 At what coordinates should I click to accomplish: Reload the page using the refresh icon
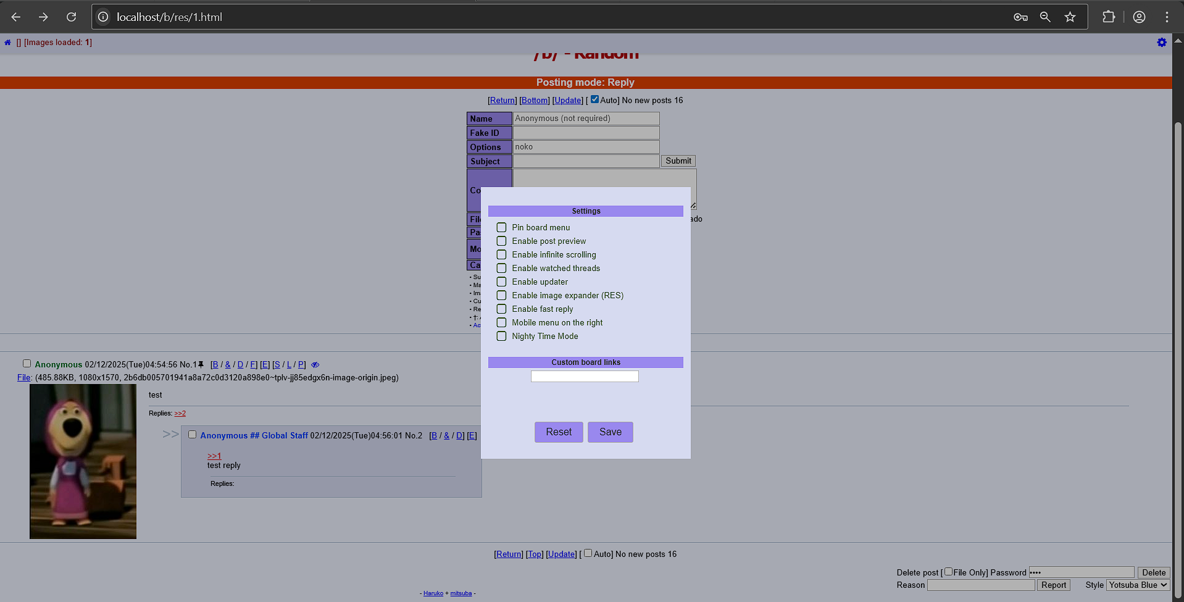click(x=72, y=17)
